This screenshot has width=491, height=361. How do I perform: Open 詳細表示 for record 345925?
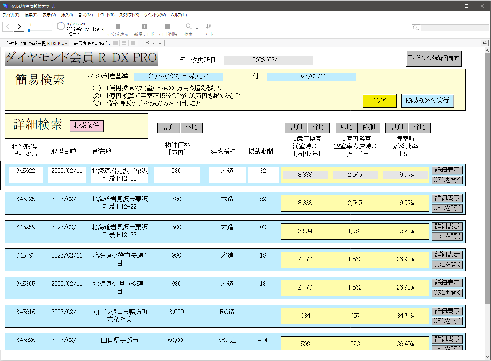pos(447,198)
